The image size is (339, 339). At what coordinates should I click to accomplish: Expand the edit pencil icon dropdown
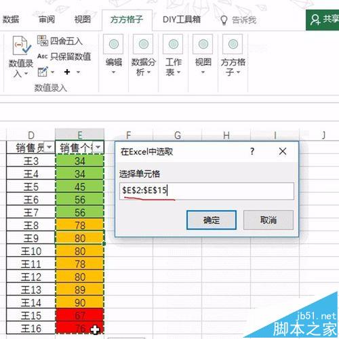pyautogui.click(x=52, y=73)
